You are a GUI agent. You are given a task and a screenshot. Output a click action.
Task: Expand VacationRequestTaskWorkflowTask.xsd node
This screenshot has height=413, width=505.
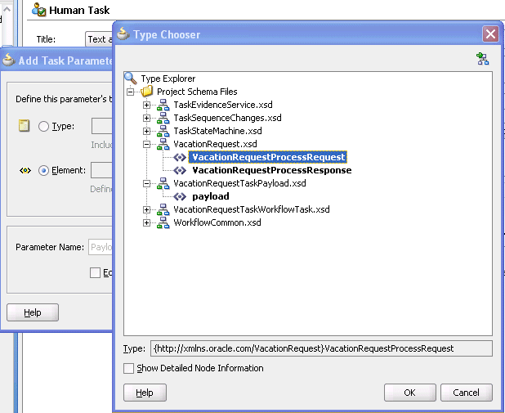(x=146, y=210)
